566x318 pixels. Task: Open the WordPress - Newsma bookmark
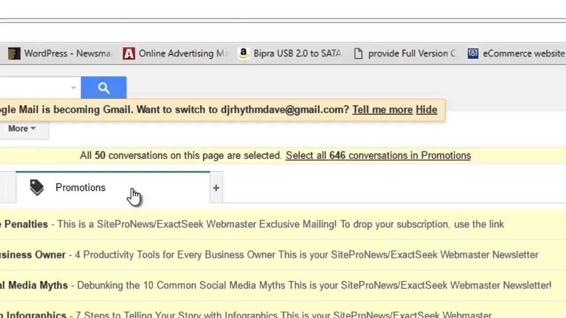pos(68,53)
